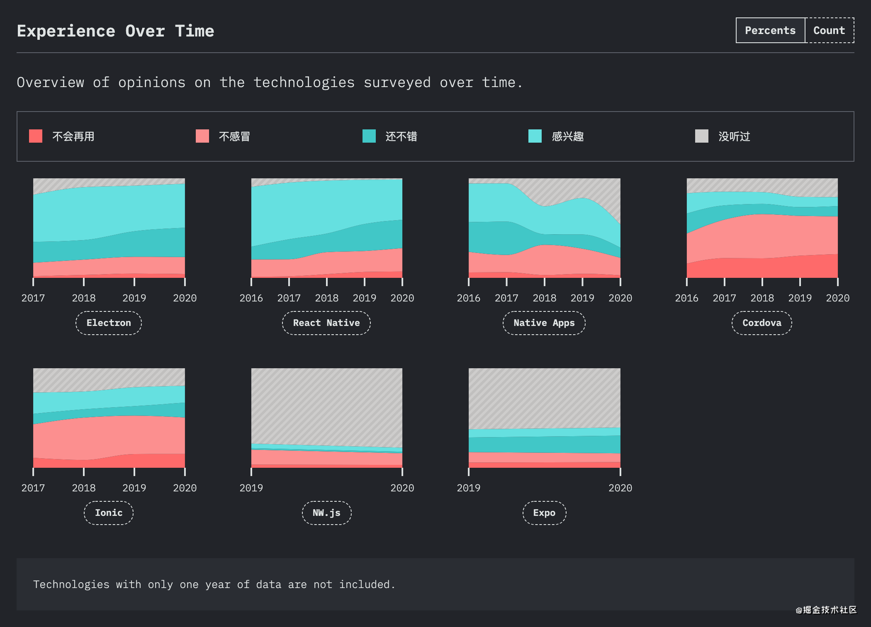Switch to the Count view

point(829,30)
